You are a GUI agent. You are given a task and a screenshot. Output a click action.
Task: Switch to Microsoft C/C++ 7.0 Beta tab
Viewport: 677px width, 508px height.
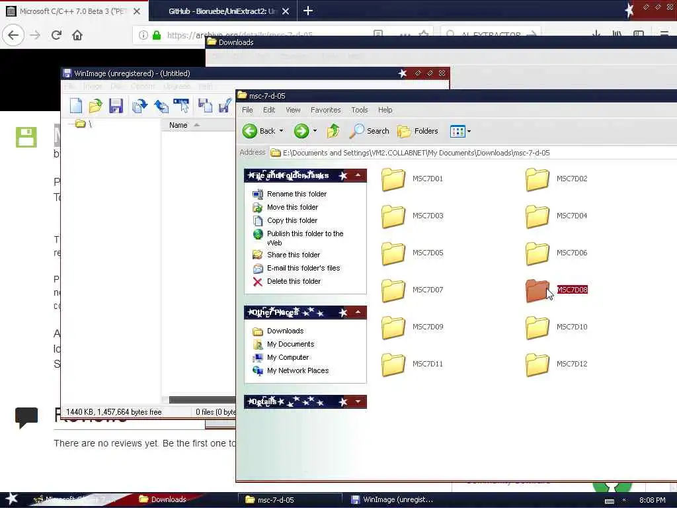coord(73,11)
